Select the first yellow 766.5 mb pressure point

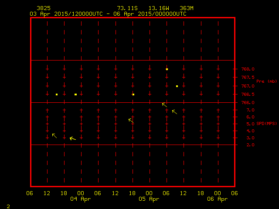tap(57, 94)
